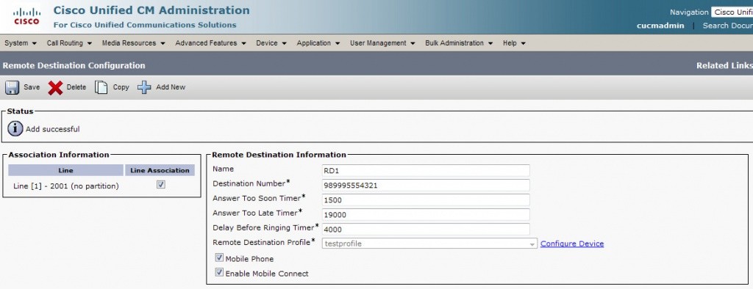
Task: Click the Copy button label
Action: pyautogui.click(x=121, y=87)
